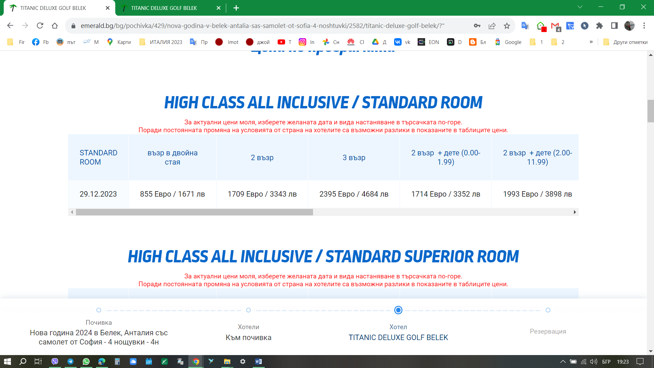Go to Към почивка link
The height and width of the screenshot is (368, 654).
(x=248, y=337)
